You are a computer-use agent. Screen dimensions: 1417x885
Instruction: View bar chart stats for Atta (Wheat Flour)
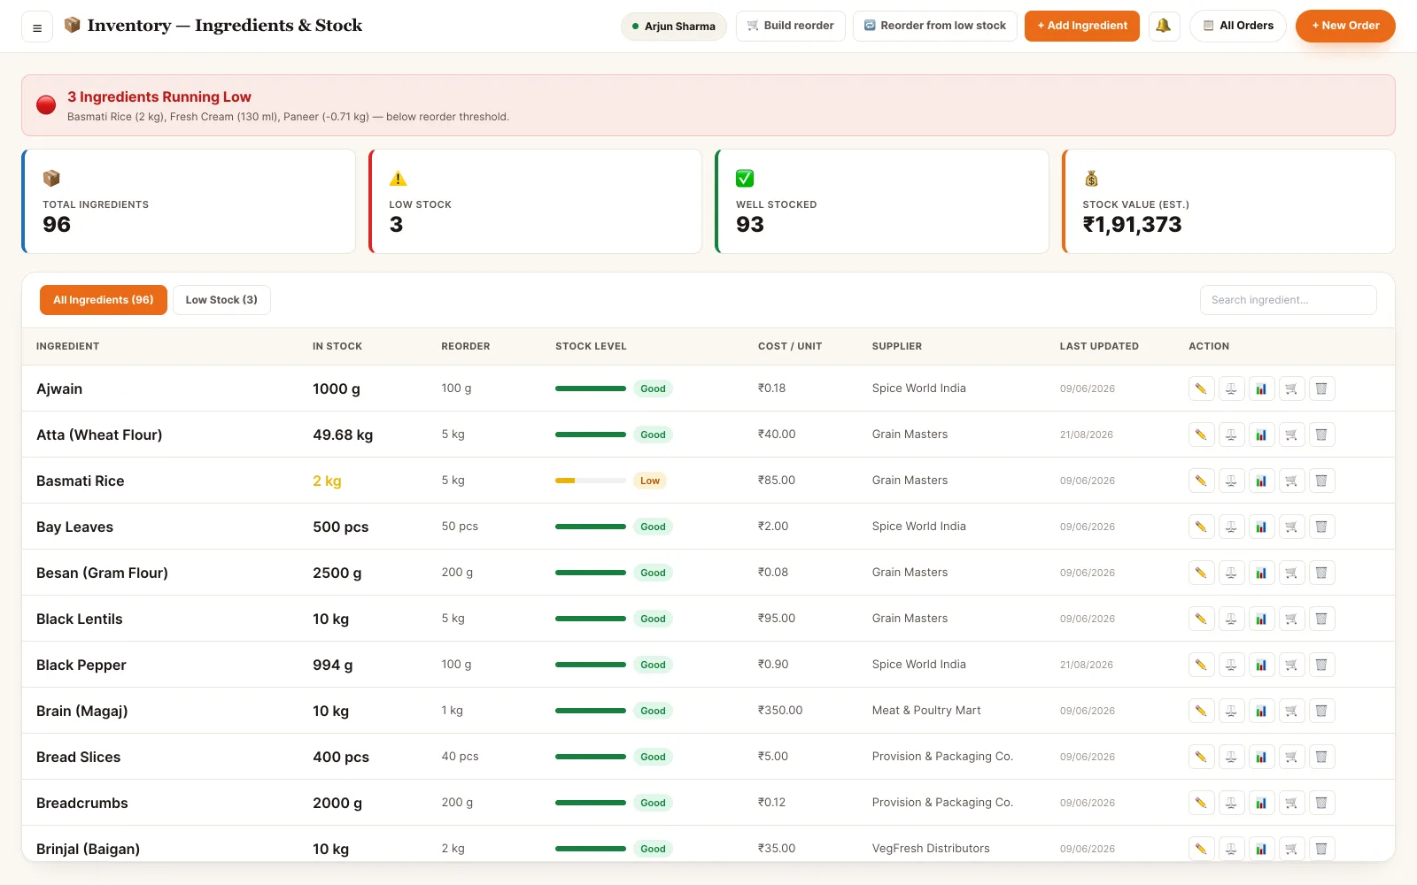pyautogui.click(x=1261, y=435)
